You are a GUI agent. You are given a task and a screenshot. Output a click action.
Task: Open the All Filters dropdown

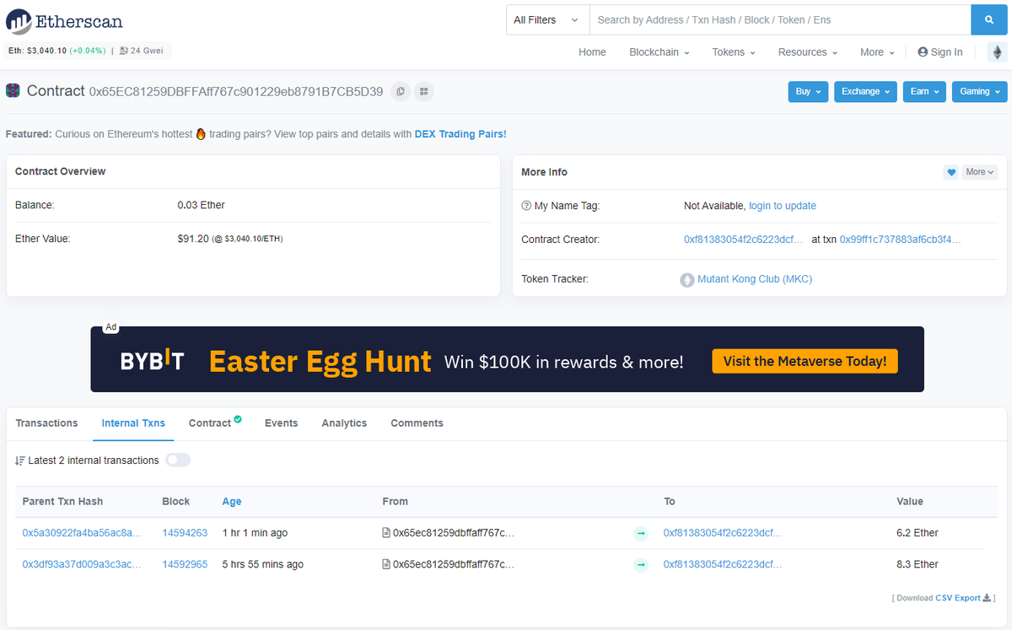coord(547,20)
